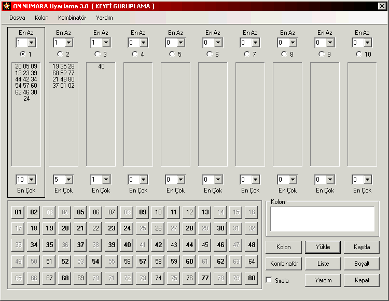Click the Kayıtla button
Screen dimensions: 389x301
[x=361, y=247]
